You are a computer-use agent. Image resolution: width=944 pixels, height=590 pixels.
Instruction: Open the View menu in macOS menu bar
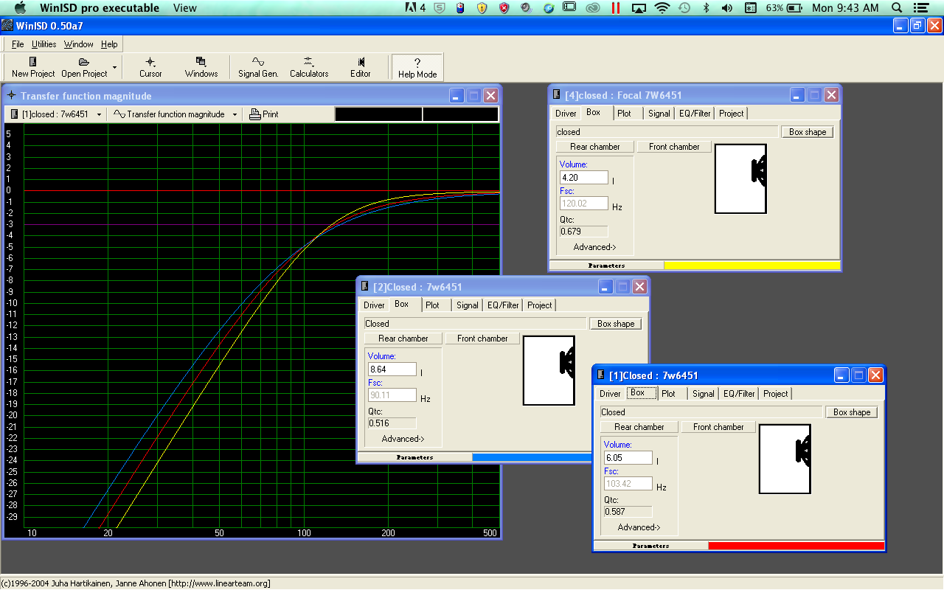point(185,8)
